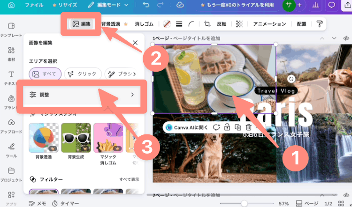This screenshot has width=352, height=207.
Task: Open メモ notes at the bottom
Action: (x=38, y=203)
